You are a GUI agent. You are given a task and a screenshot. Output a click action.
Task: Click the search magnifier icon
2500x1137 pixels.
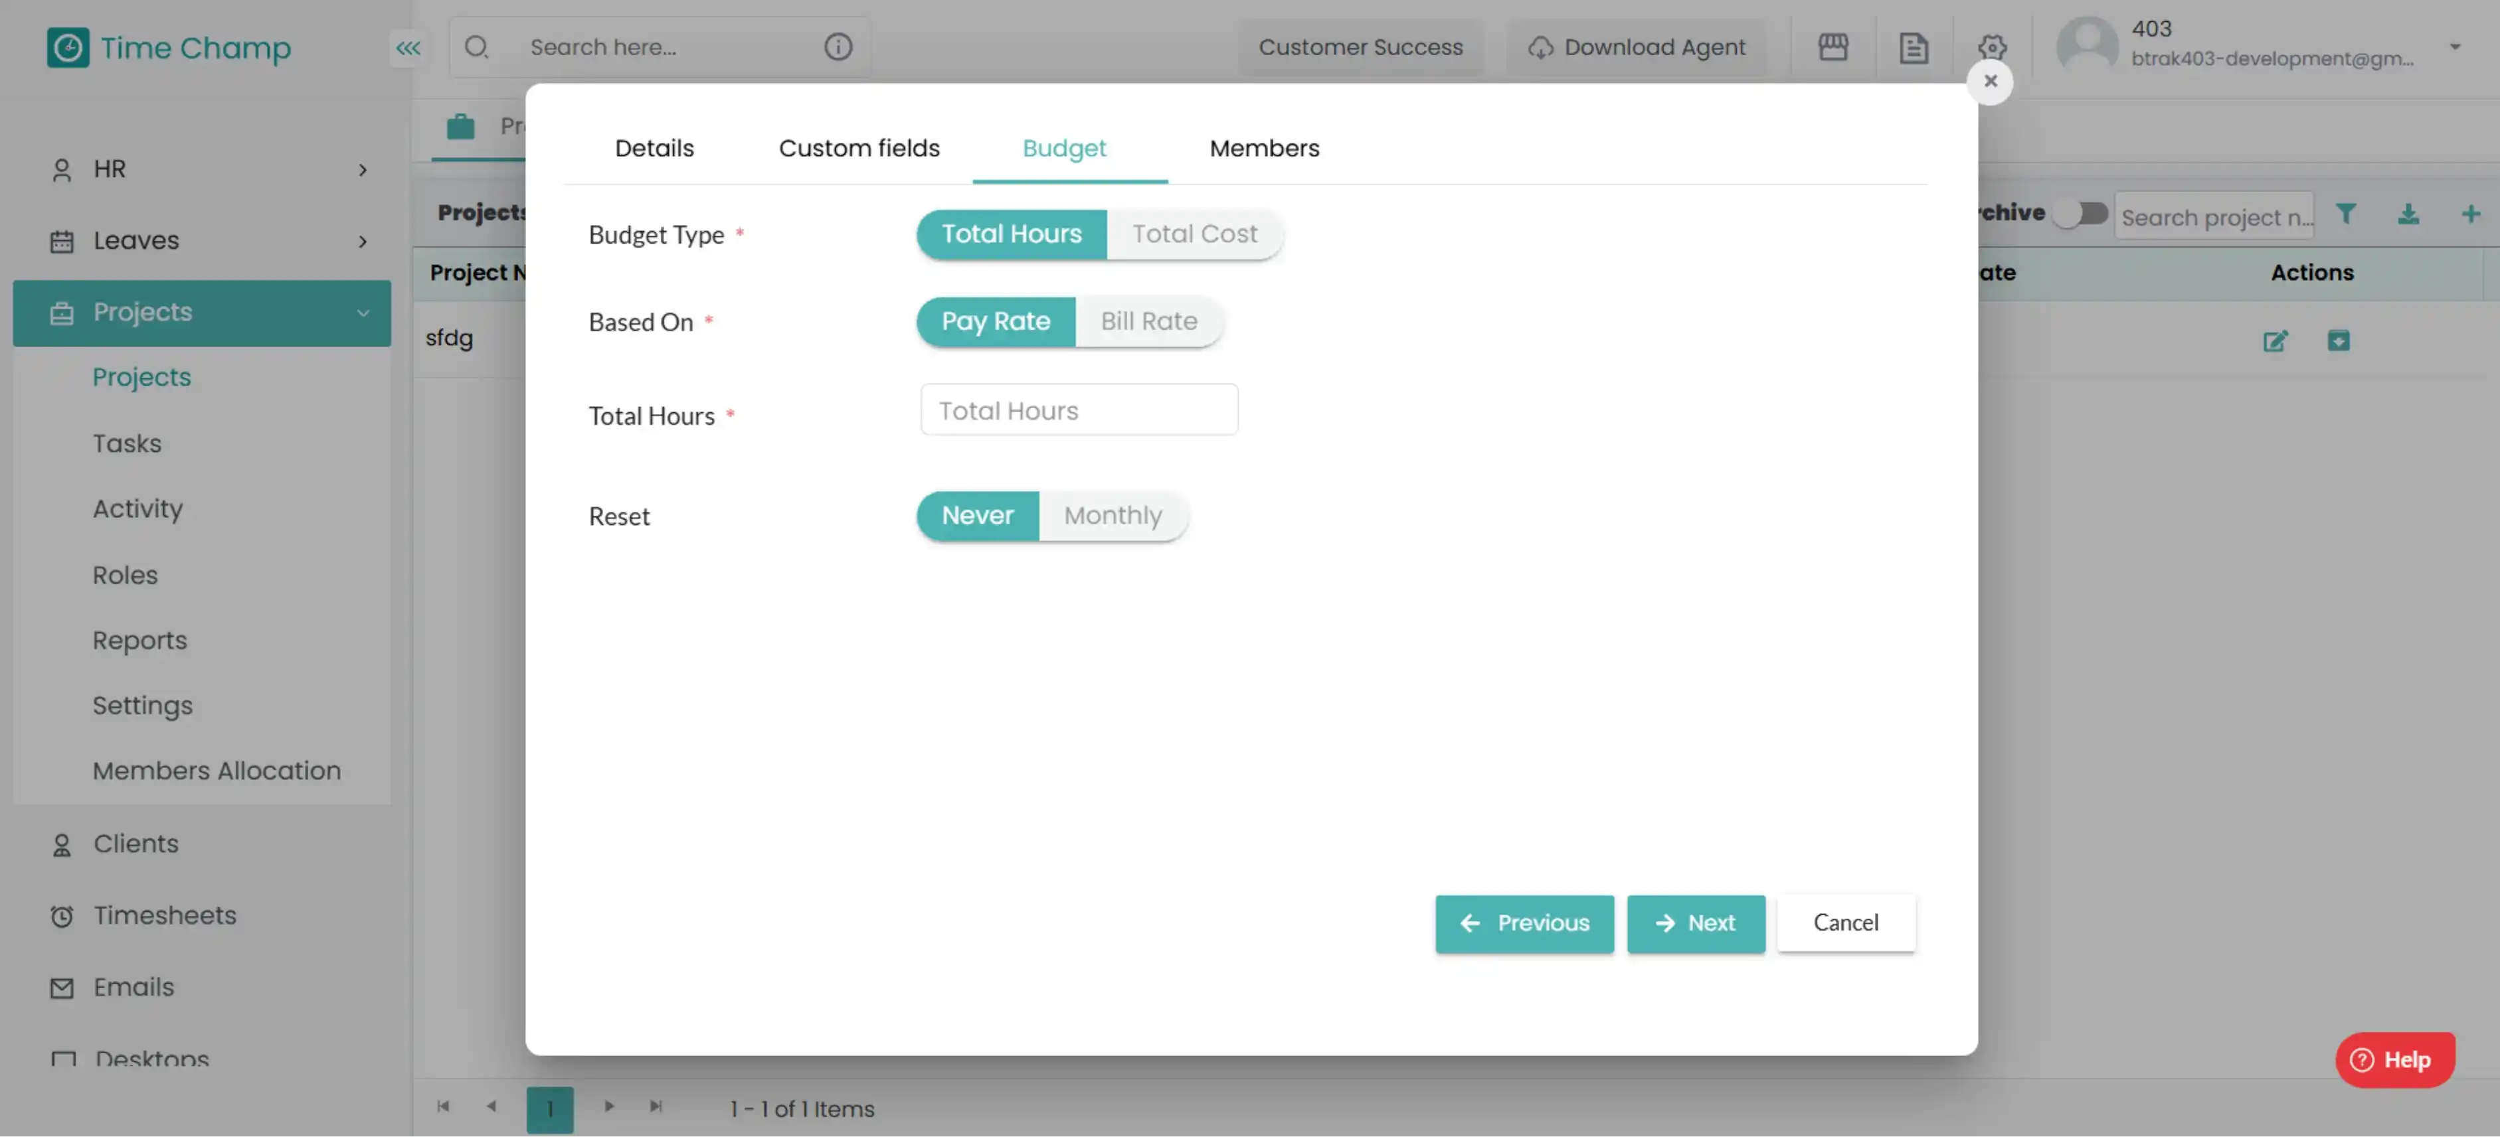(x=478, y=46)
